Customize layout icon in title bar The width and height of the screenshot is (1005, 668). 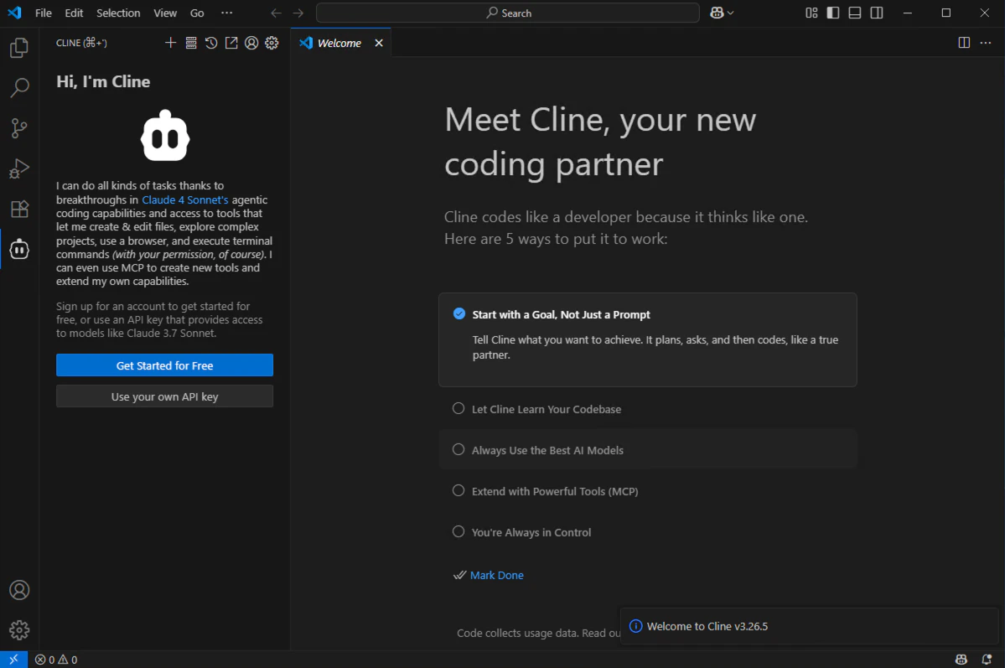(811, 13)
